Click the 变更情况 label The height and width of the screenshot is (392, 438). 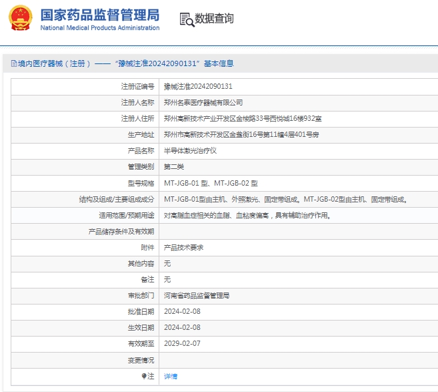(x=141, y=361)
